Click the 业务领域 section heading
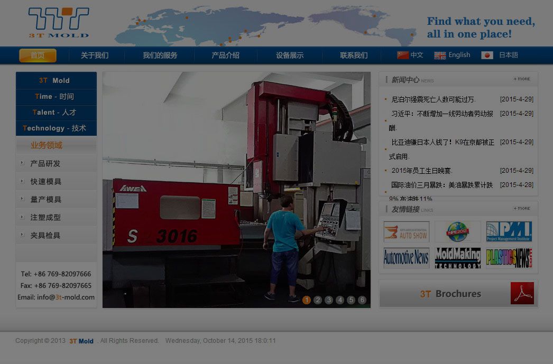Screen dimensions: 553x364 (x=46, y=145)
